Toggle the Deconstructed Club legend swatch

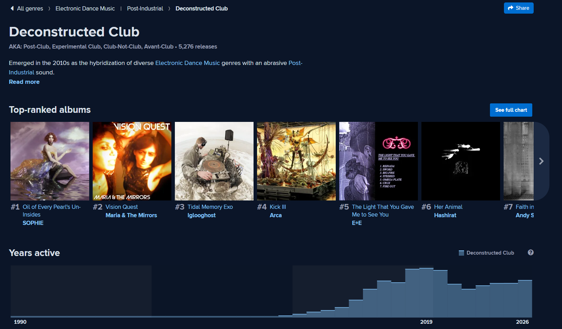[461, 253]
